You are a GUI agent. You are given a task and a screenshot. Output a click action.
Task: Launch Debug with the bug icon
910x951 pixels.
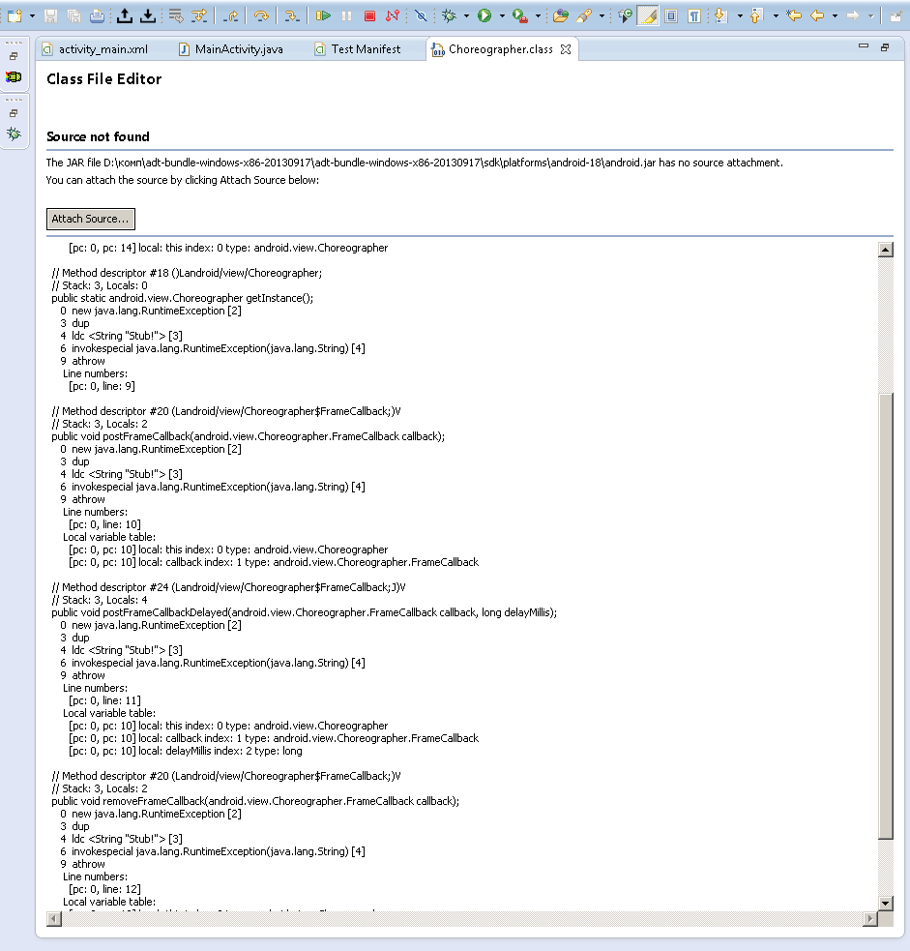450,15
